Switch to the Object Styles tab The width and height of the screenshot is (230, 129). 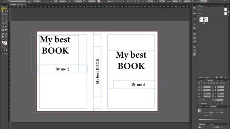click(x=219, y=80)
